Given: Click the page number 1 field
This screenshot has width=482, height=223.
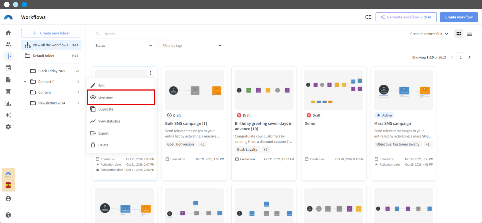Looking at the screenshot, I should tap(461, 57).
